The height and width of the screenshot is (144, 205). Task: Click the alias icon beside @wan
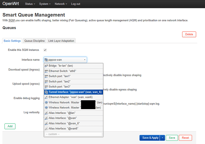click(x=46, y=118)
